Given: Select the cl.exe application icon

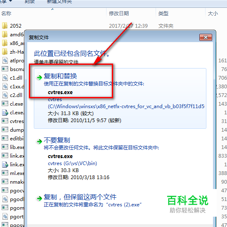Looking at the screenshot, I should [5, 104].
